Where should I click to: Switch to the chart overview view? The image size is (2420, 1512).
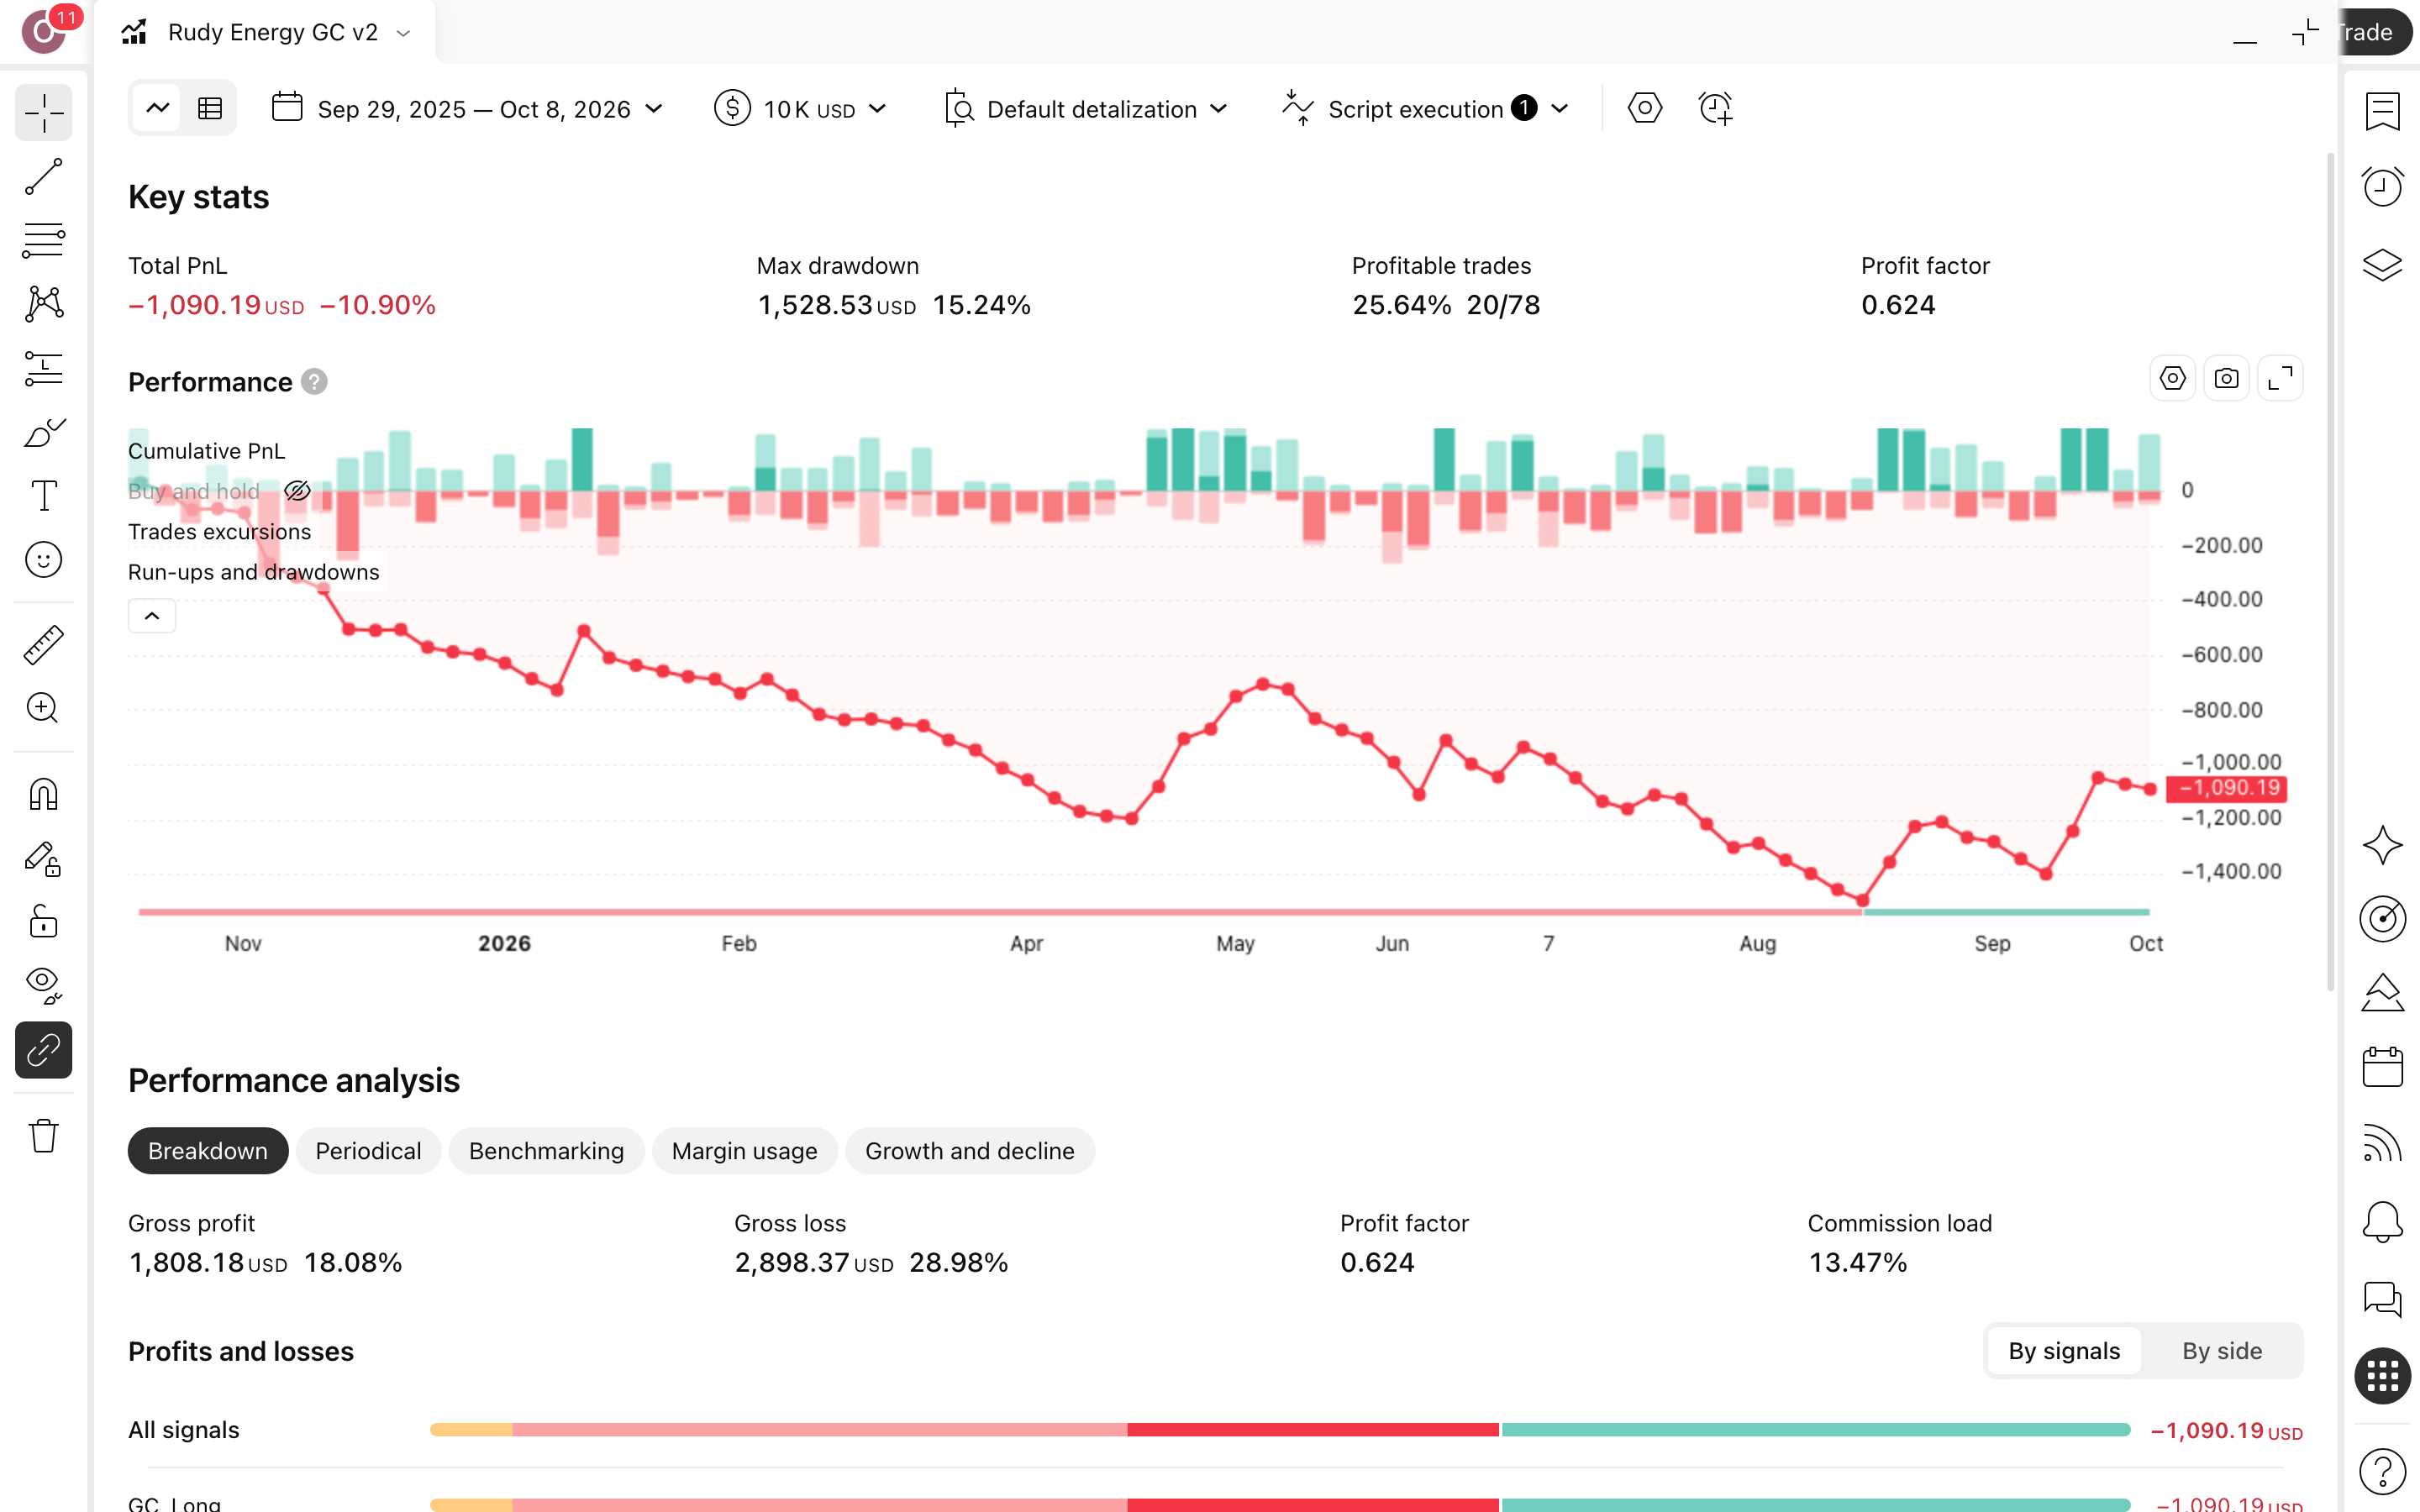coord(157,108)
